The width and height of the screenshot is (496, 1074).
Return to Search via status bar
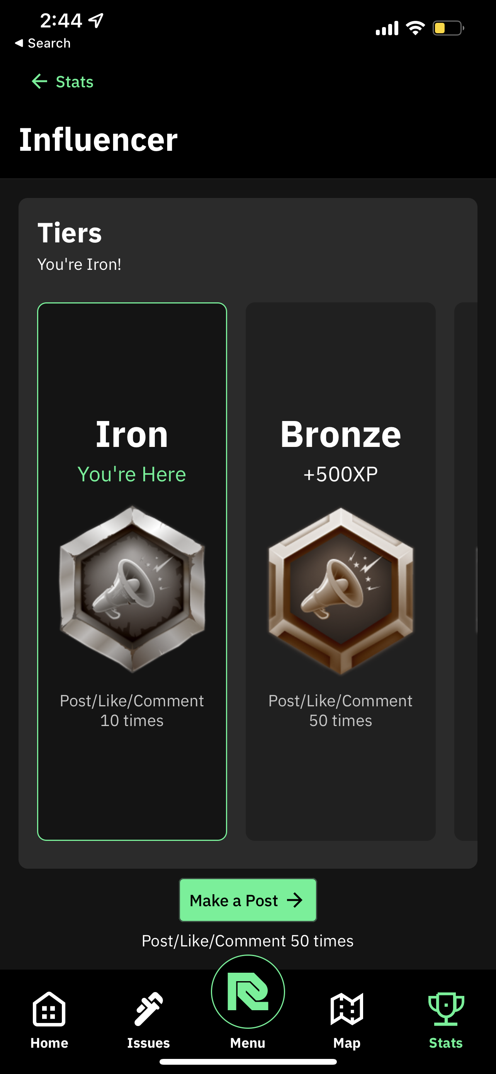coord(43,43)
